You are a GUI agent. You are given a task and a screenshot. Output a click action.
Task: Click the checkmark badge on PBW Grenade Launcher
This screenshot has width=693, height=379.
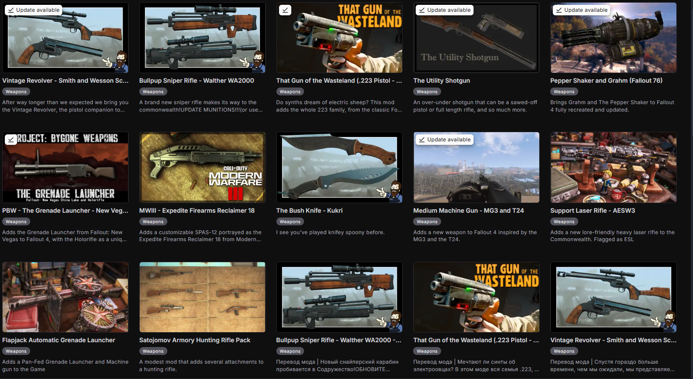(x=11, y=140)
